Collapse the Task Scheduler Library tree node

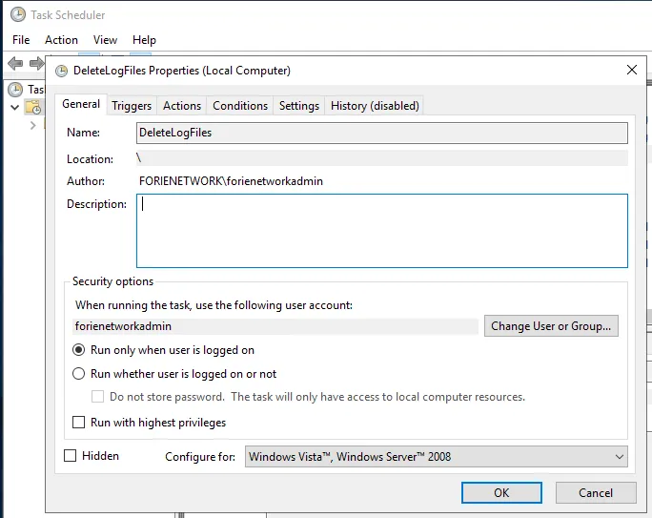14,107
